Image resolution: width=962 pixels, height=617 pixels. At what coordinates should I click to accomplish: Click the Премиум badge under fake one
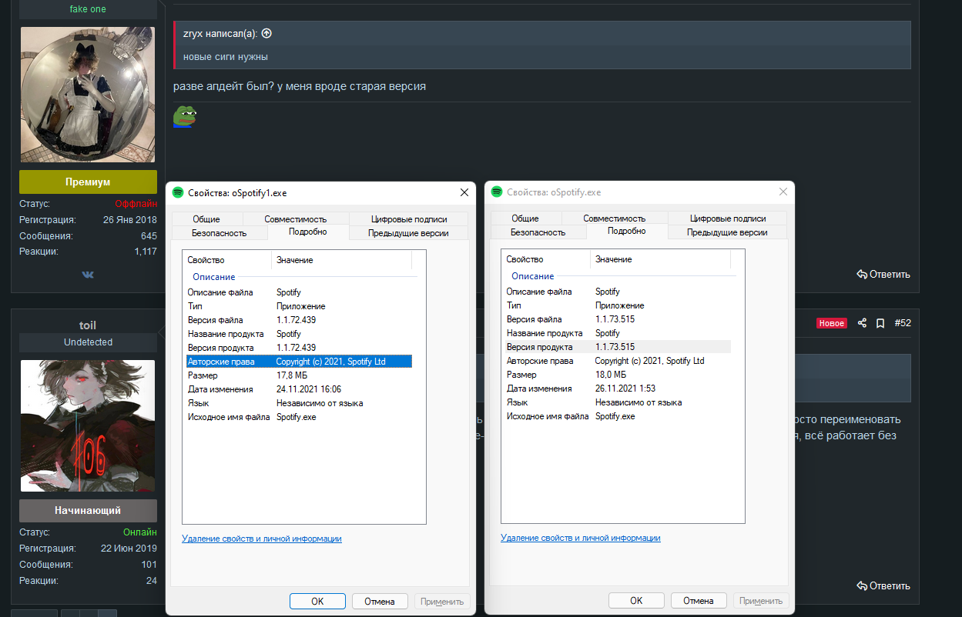tap(88, 182)
